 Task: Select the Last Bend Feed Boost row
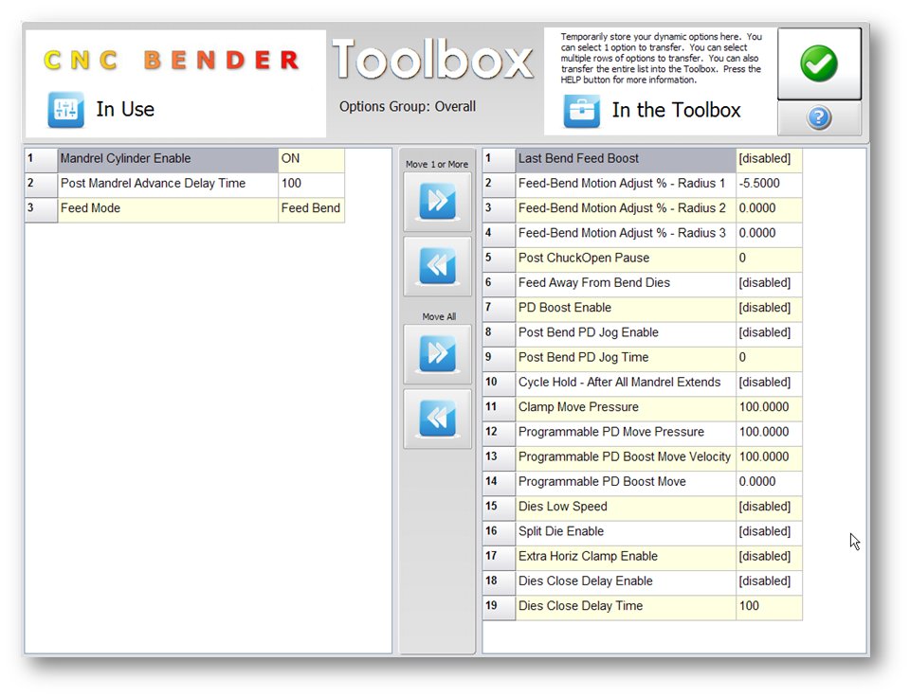point(625,159)
